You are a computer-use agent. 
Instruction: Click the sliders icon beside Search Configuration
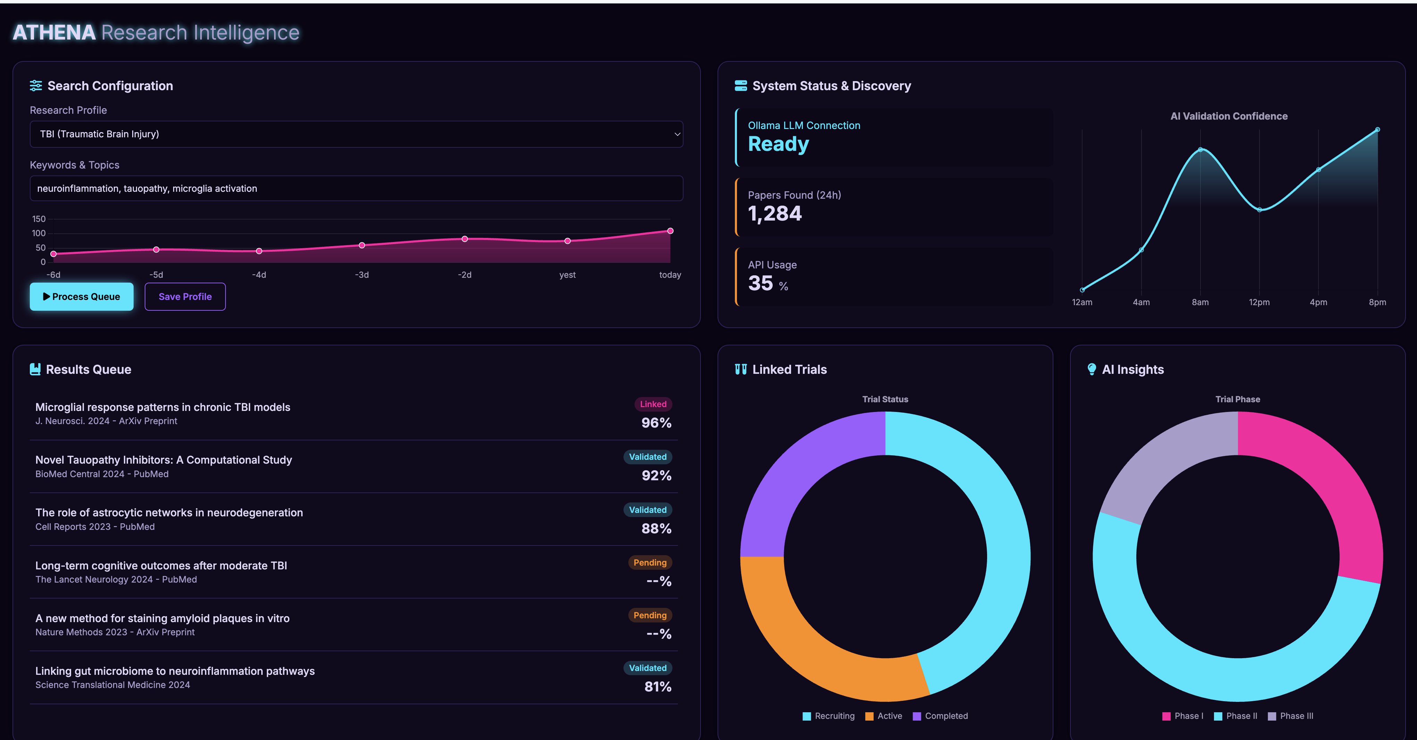[36, 86]
